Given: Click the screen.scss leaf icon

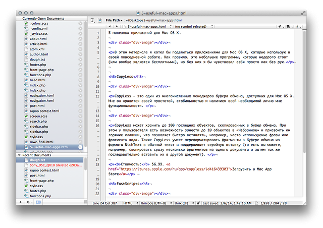Looking at the screenshot, I should click(x=26, y=116).
